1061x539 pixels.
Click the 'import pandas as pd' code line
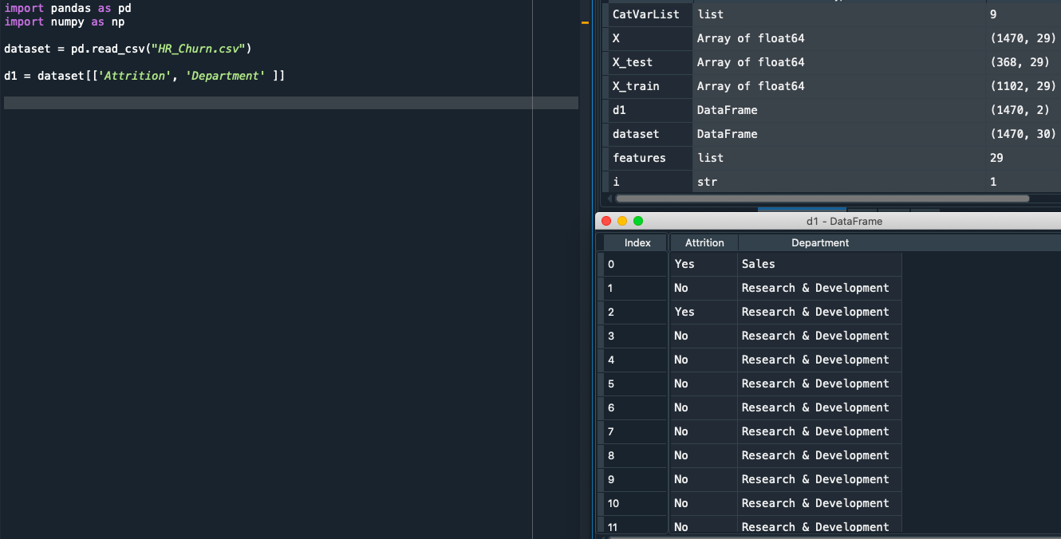pos(68,8)
